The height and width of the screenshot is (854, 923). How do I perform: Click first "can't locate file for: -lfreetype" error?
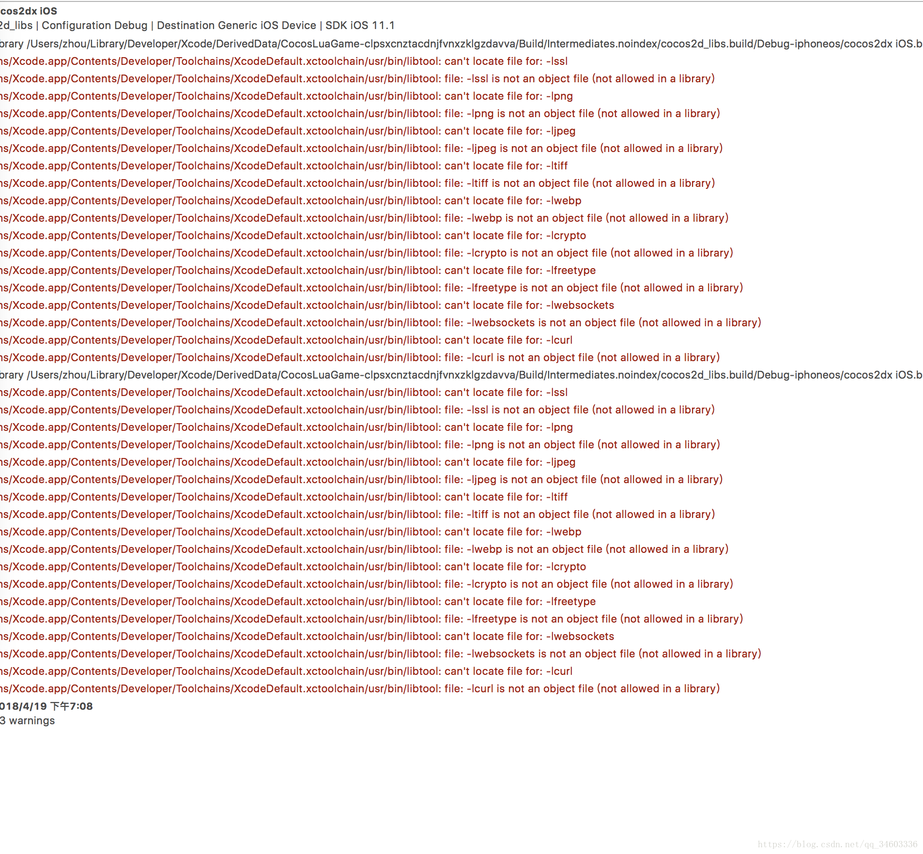[x=298, y=270]
